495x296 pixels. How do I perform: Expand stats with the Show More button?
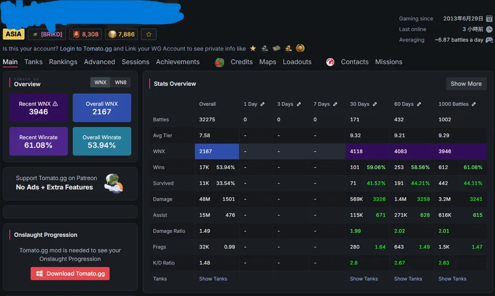tap(466, 84)
